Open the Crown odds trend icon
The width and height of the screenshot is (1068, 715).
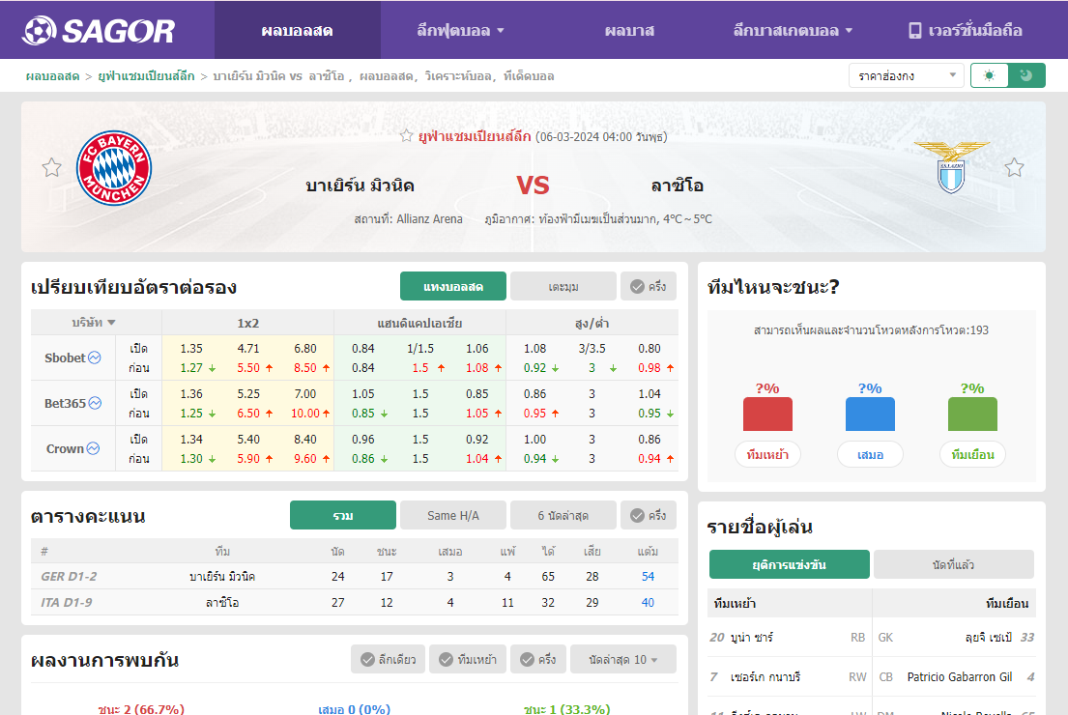(x=94, y=448)
